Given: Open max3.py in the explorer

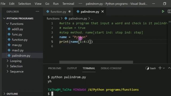Looking at the screenshot, I should [x=18, y=50].
